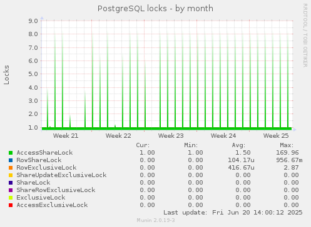Click the Week 23 x-axis label

coord(171,136)
